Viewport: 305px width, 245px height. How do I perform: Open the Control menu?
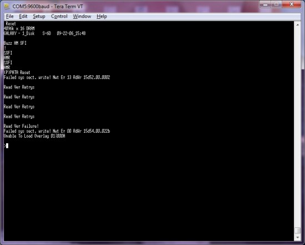[x=59, y=16]
